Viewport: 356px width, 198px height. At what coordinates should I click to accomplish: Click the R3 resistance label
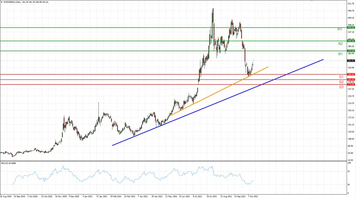point(339,29)
